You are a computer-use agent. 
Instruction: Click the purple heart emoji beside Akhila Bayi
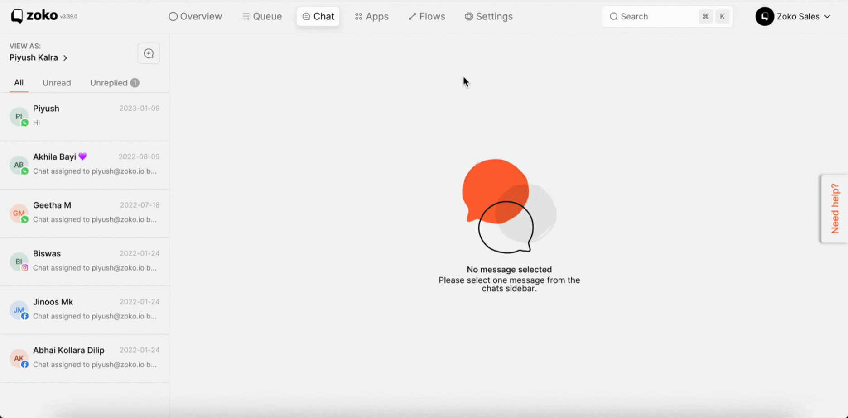click(82, 157)
